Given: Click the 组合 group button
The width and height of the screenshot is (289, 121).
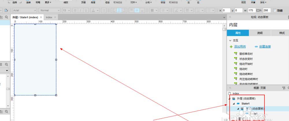Looking at the screenshot, I should [108, 2].
